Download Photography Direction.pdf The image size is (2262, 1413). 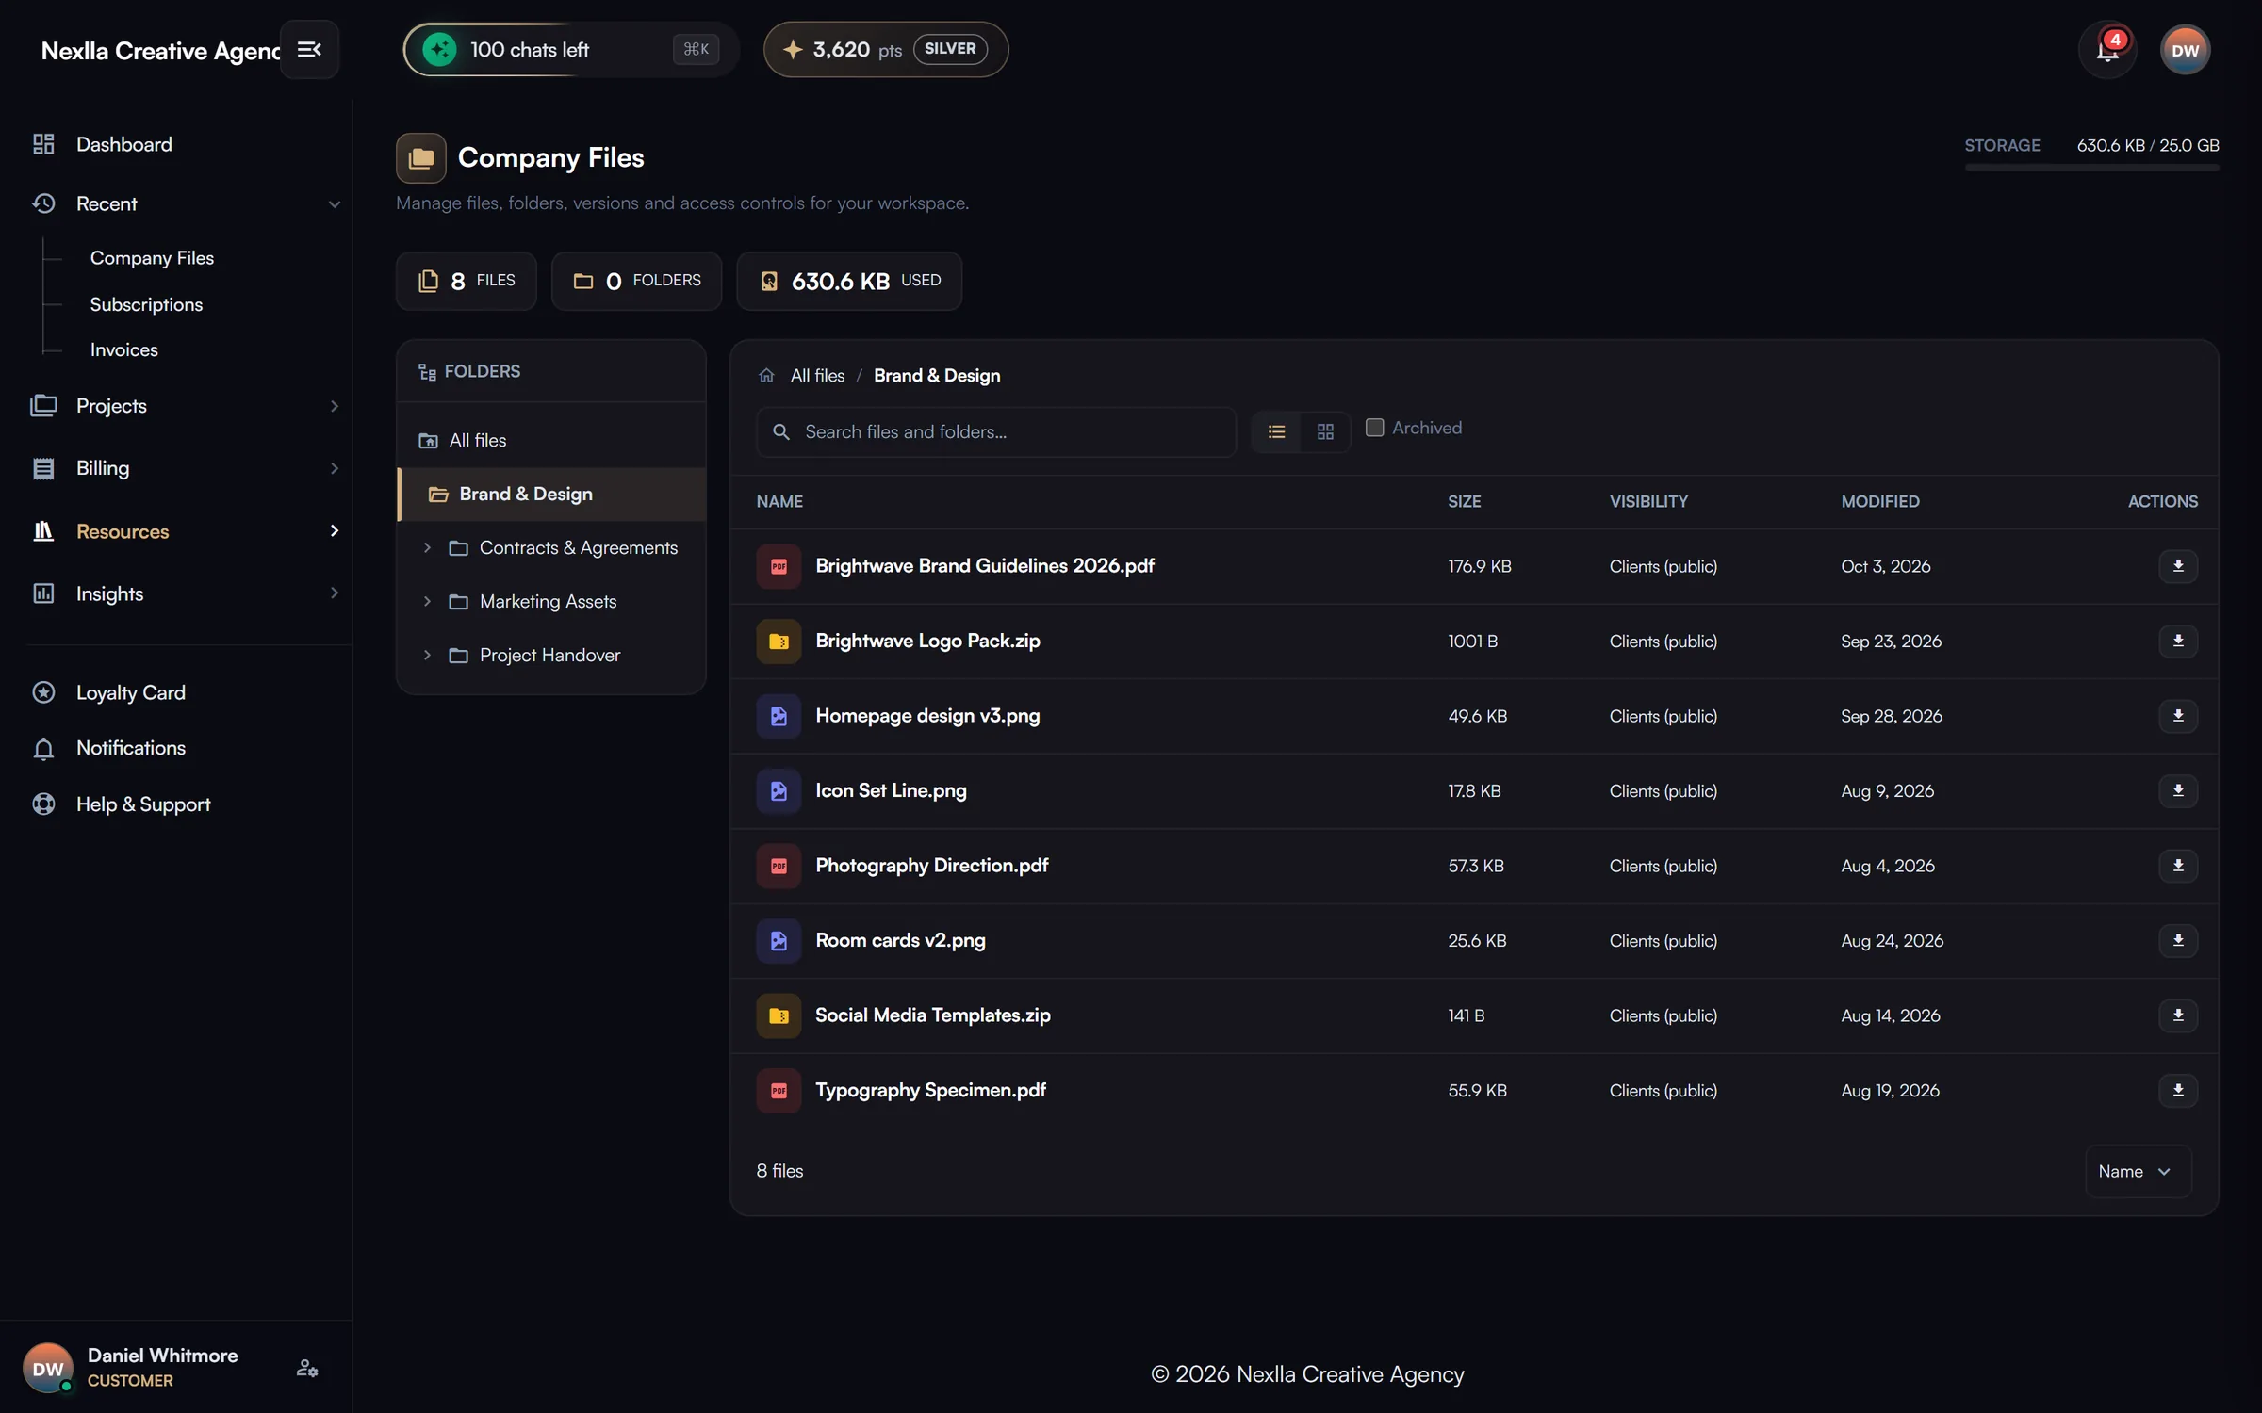coord(2178,866)
